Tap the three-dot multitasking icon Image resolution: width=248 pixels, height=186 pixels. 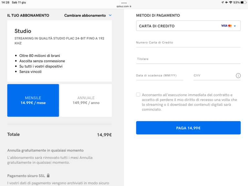124,3
